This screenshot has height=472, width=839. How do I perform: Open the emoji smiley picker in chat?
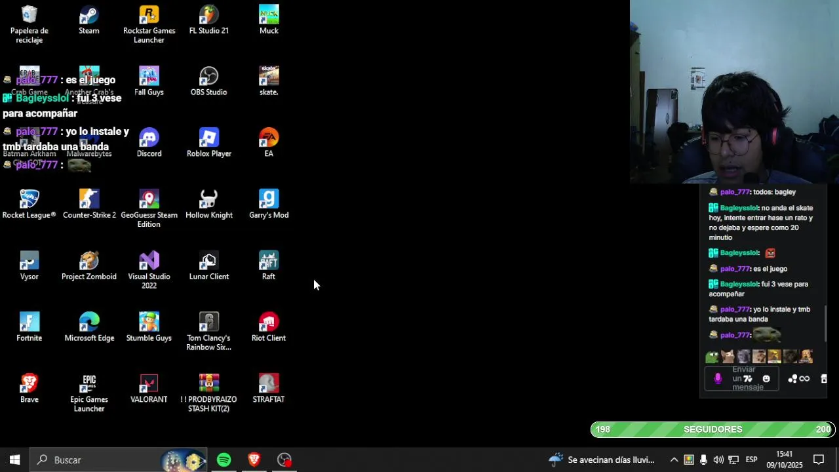pos(766,379)
